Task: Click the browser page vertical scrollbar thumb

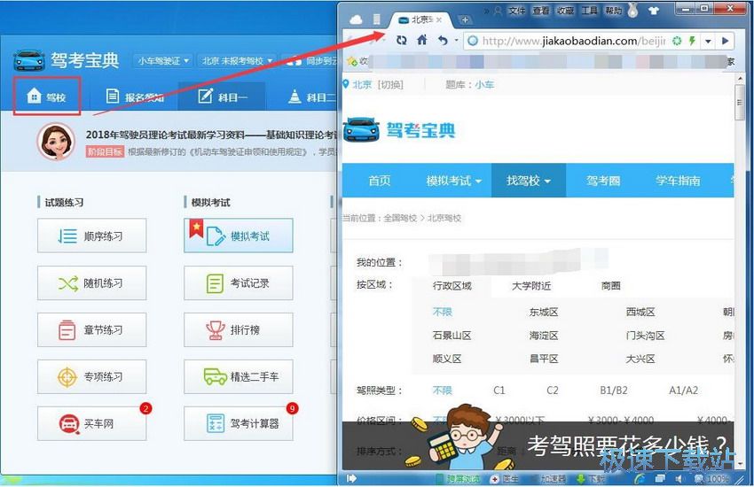Action: (740, 102)
